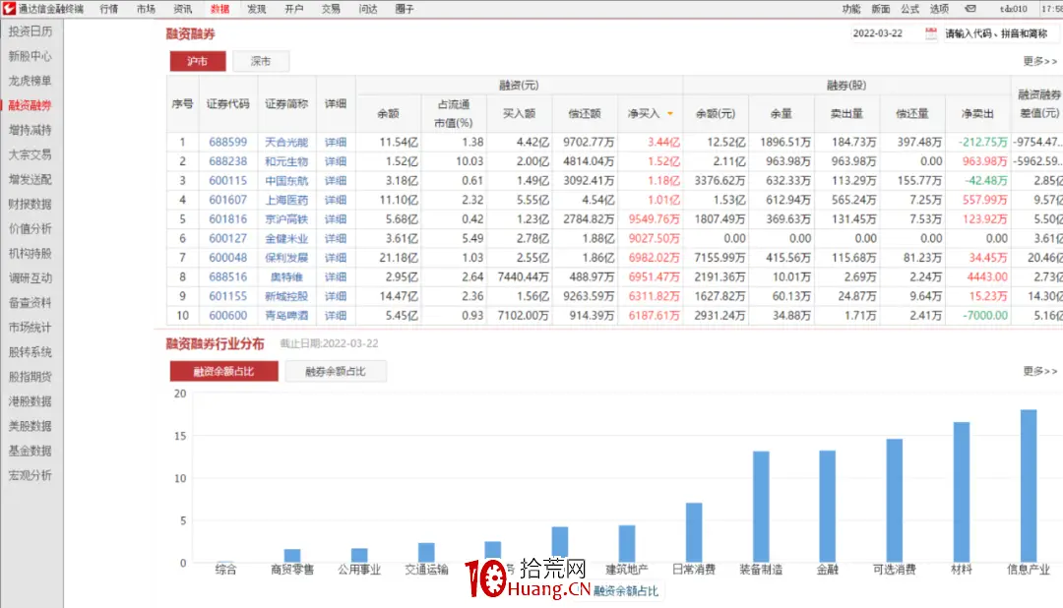Viewport: 1063px width, 608px height.
Task: Switch to the 深市 tab
Action: (260, 60)
